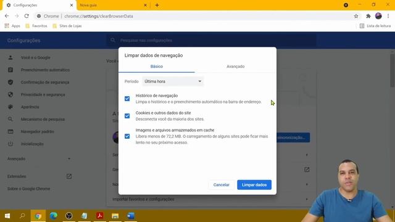Open Navegador padrão in sidebar
Image resolution: width=395 pixels, height=222 pixels.
click(37, 131)
